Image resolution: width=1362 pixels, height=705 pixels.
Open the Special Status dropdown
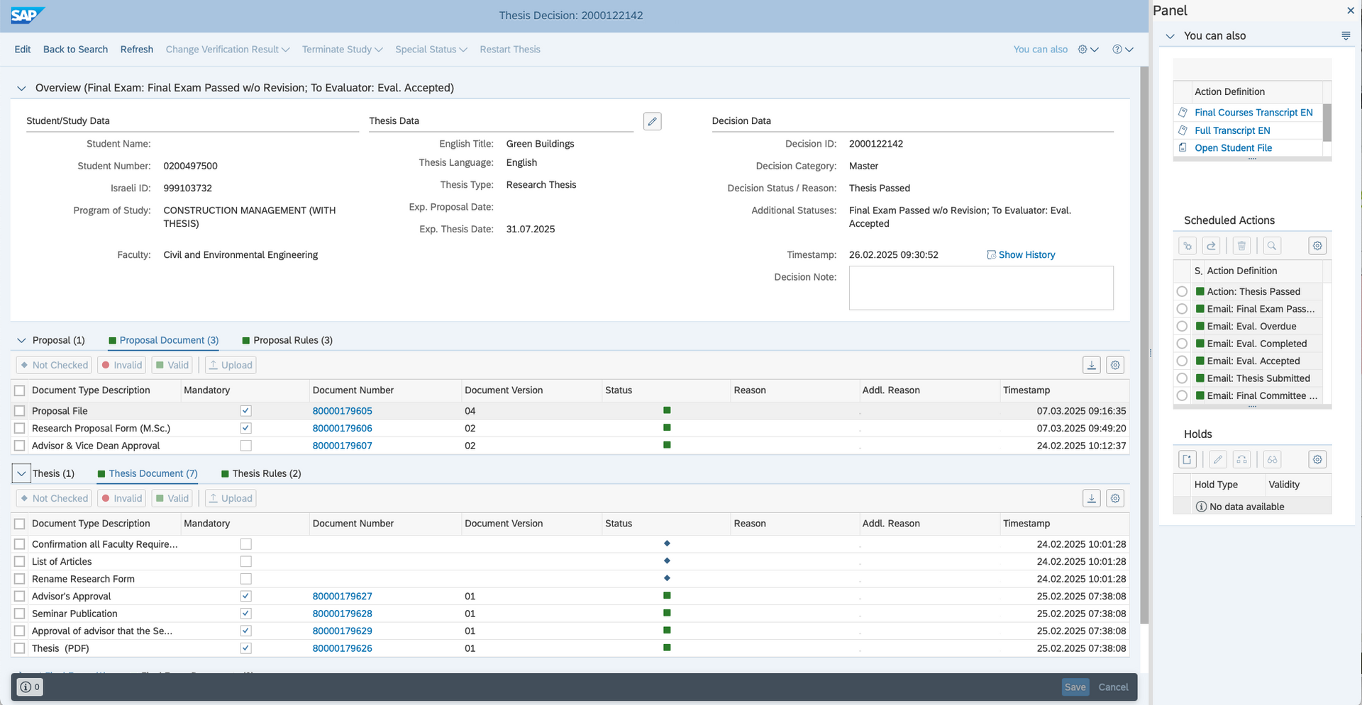pos(431,50)
